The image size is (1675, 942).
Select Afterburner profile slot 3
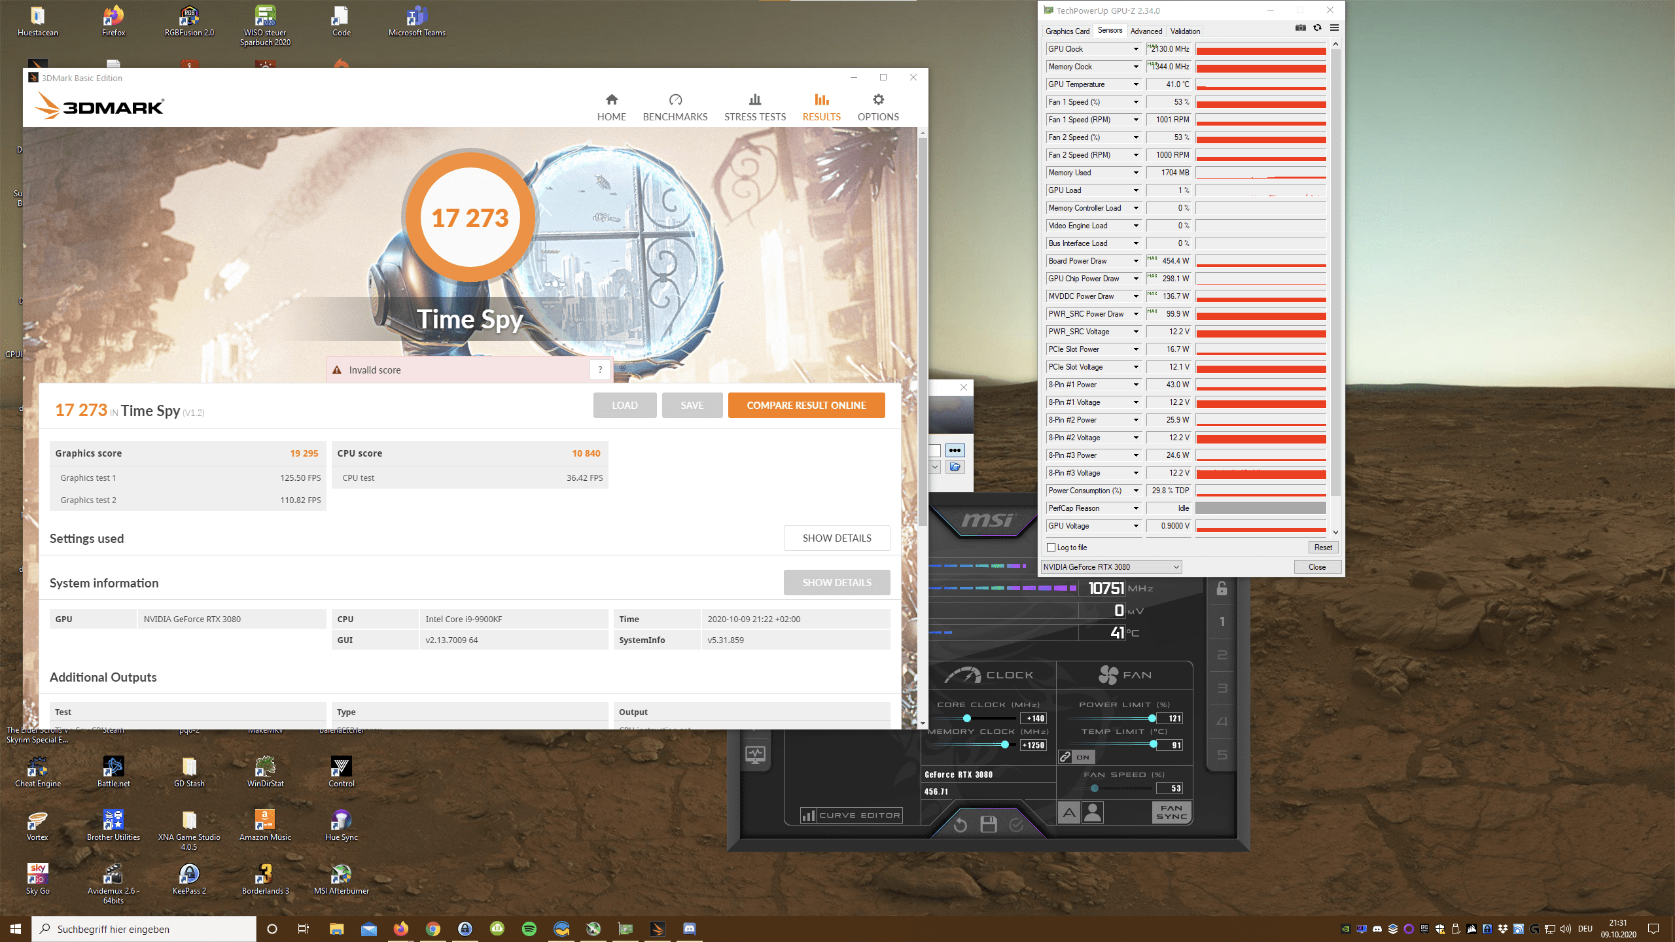tap(1222, 688)
